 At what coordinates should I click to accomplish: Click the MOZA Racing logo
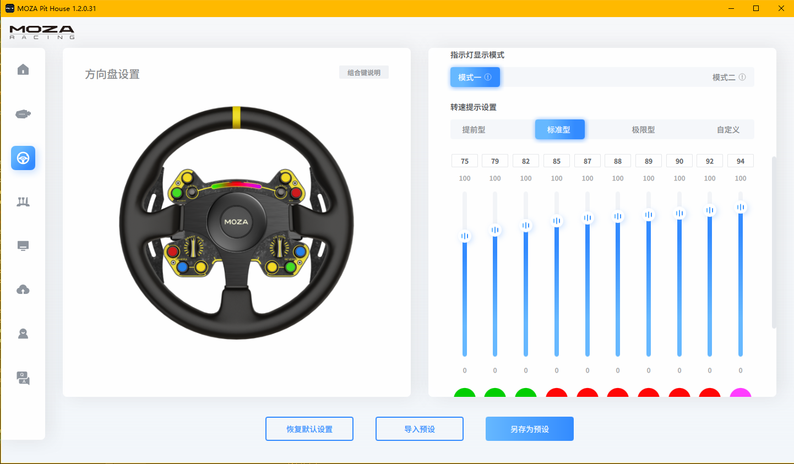(42, 32)
